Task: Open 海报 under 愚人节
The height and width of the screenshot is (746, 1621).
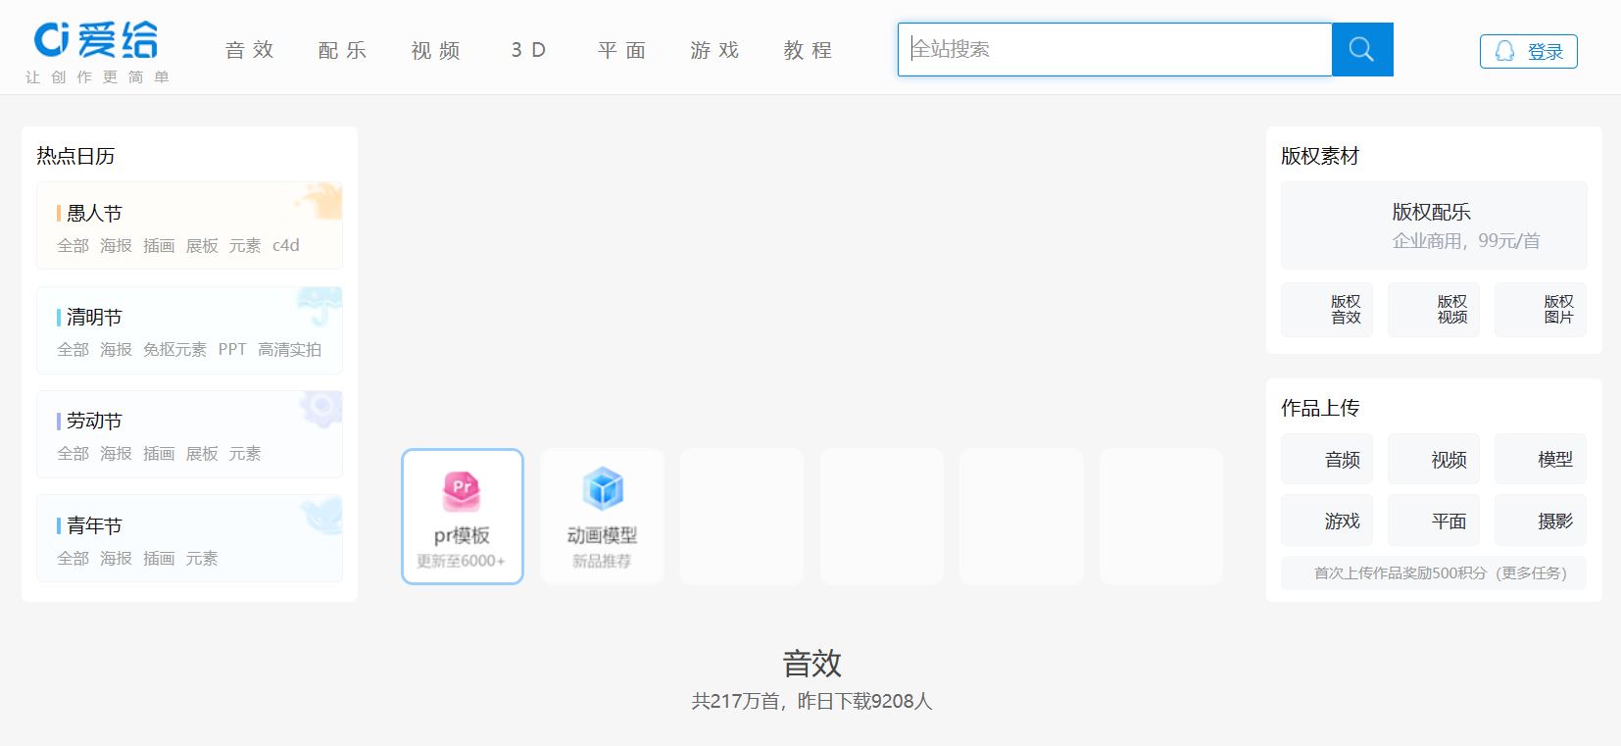Action: (116, 245)
